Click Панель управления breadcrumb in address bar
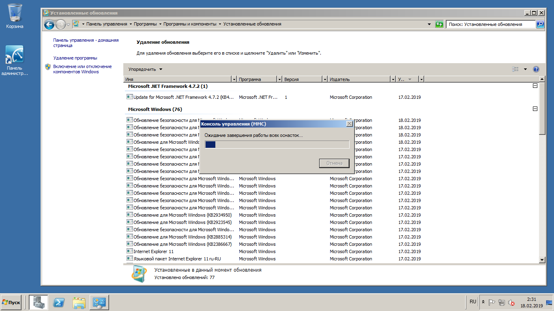The height and width of the screenshot is (311, 554). click(107, 24)
